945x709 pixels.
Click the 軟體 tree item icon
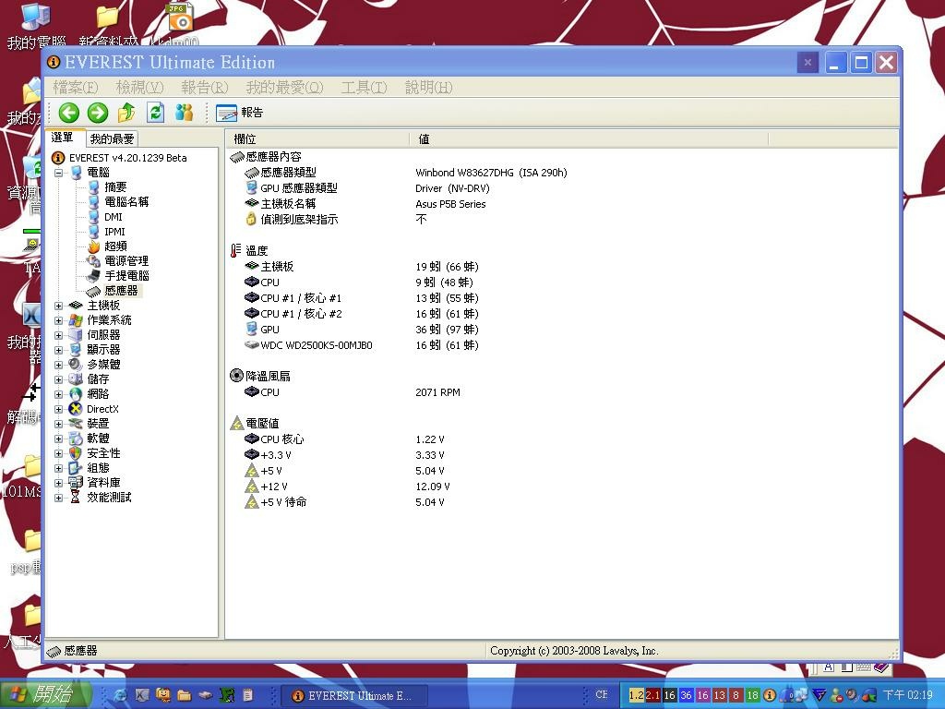[76, 439]
